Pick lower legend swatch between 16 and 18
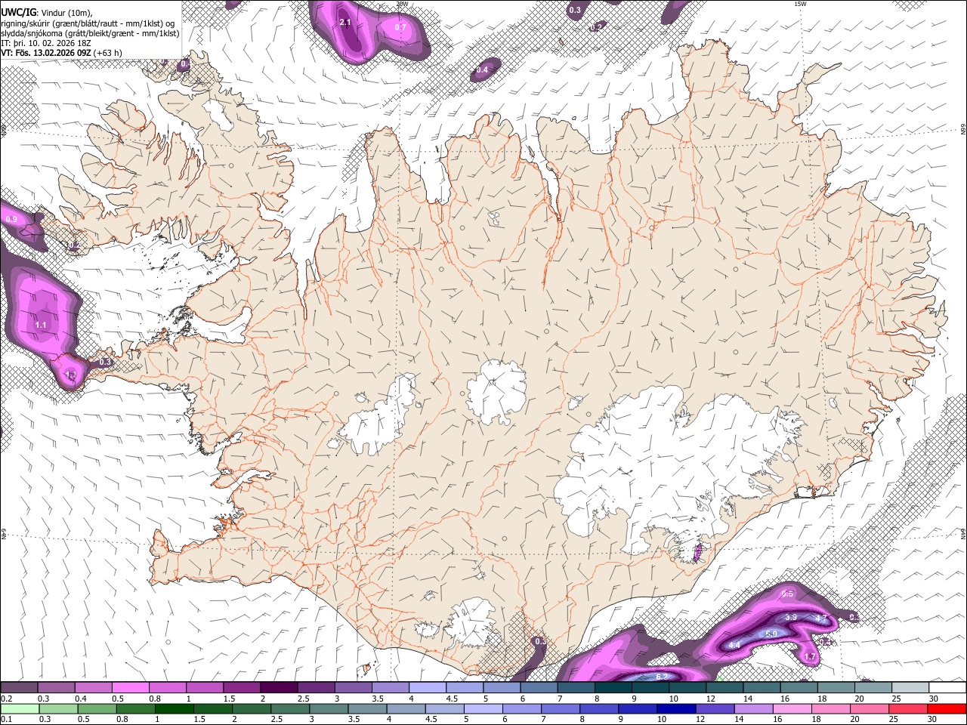 pyautogui.click(x=791, y=708)
